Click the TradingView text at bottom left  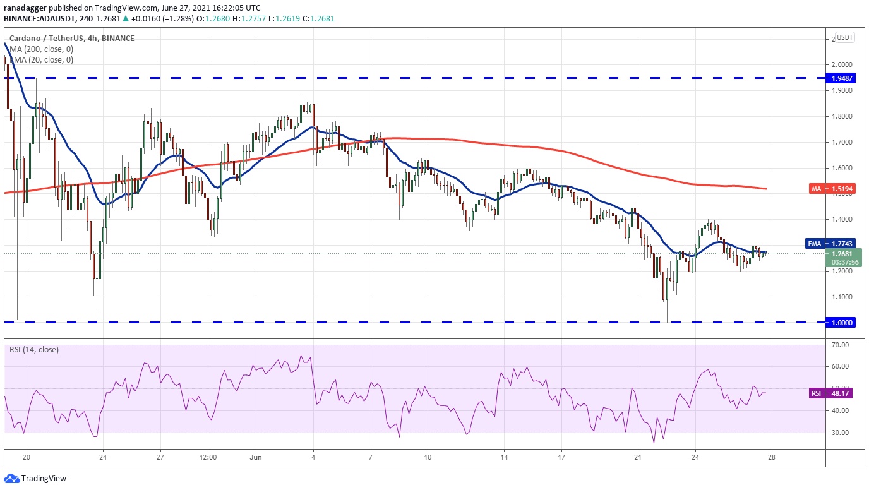[x=44, y=479]
